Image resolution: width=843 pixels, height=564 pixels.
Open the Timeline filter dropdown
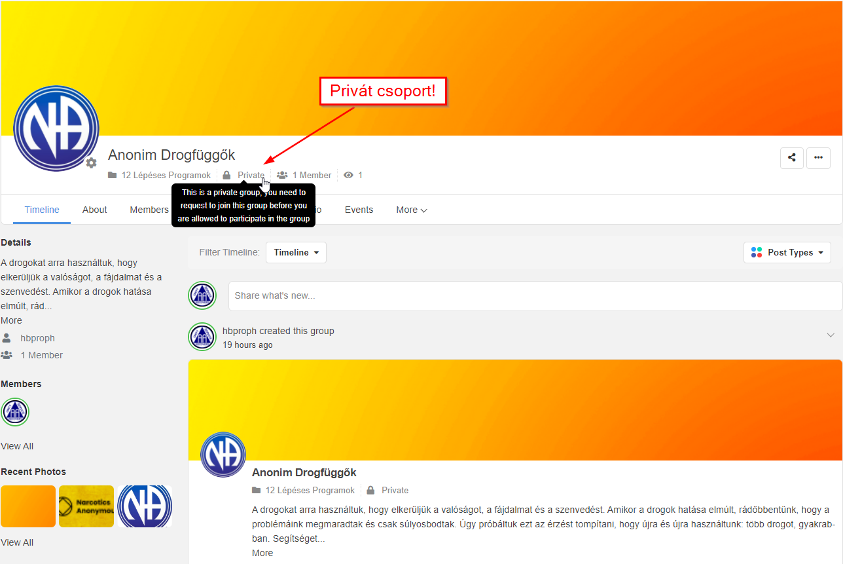click(296, 252)
